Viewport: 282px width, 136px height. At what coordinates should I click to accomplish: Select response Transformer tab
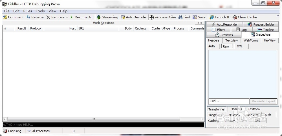(217, 109)
